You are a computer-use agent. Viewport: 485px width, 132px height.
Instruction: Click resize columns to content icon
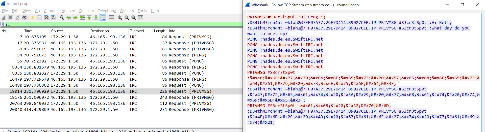click(140, 18)
